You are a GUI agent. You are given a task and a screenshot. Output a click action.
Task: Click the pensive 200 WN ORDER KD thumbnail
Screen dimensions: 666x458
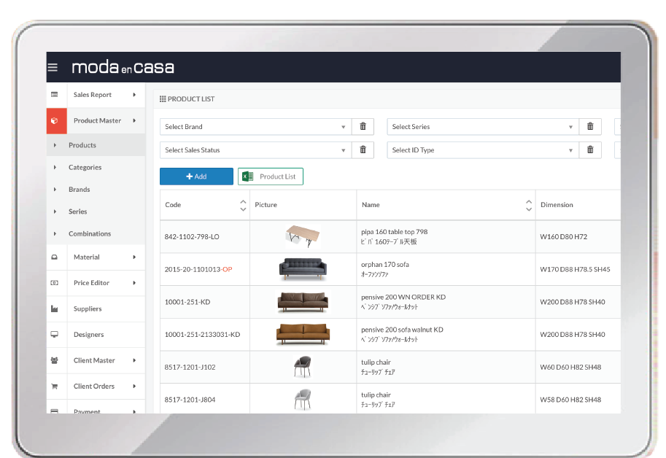coord(303,302)
